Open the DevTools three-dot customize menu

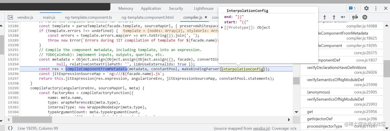[376, 8]
